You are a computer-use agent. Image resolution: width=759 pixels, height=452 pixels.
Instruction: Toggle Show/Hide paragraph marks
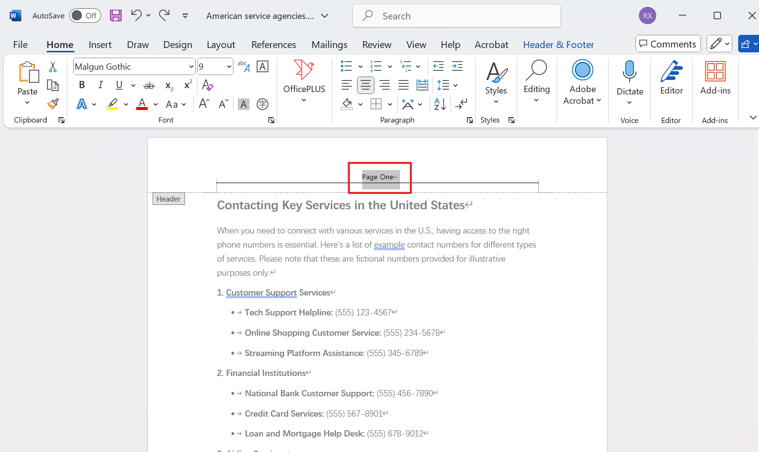tap(461, 104)
